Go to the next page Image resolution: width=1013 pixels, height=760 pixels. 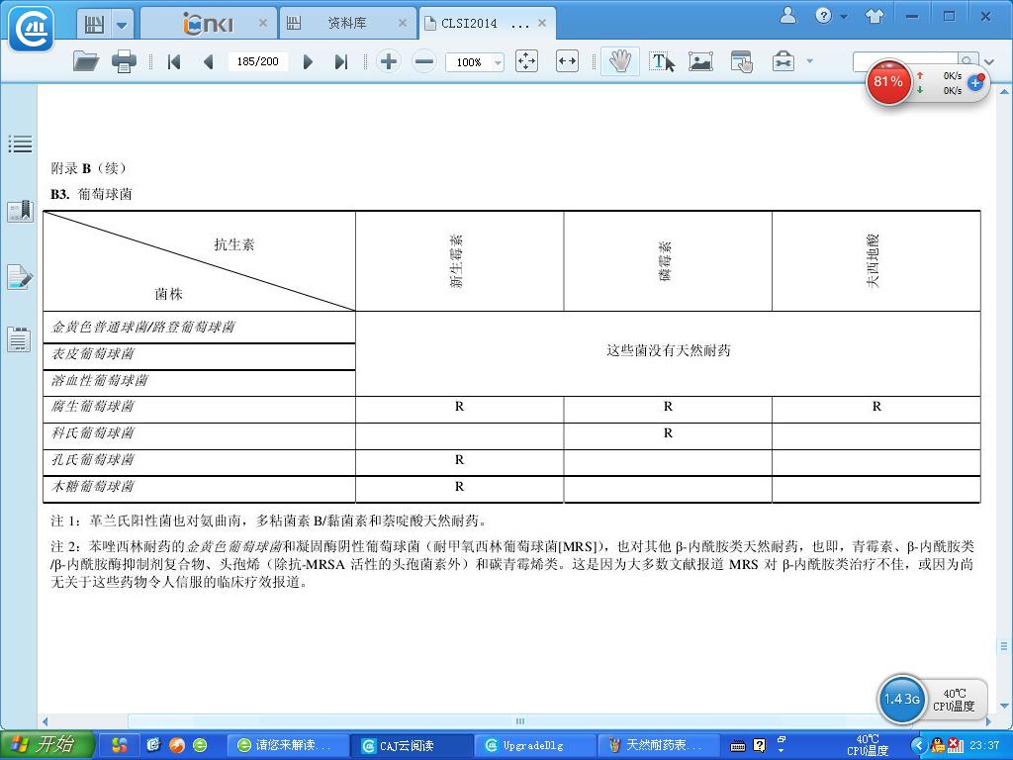[308, 61]
